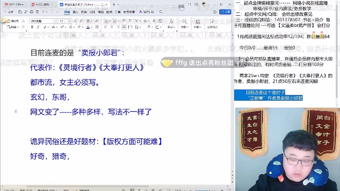Switch to the 审阅 ribbon tab
340x191 pixels.
pyautogui.click(x=100, y=12)
